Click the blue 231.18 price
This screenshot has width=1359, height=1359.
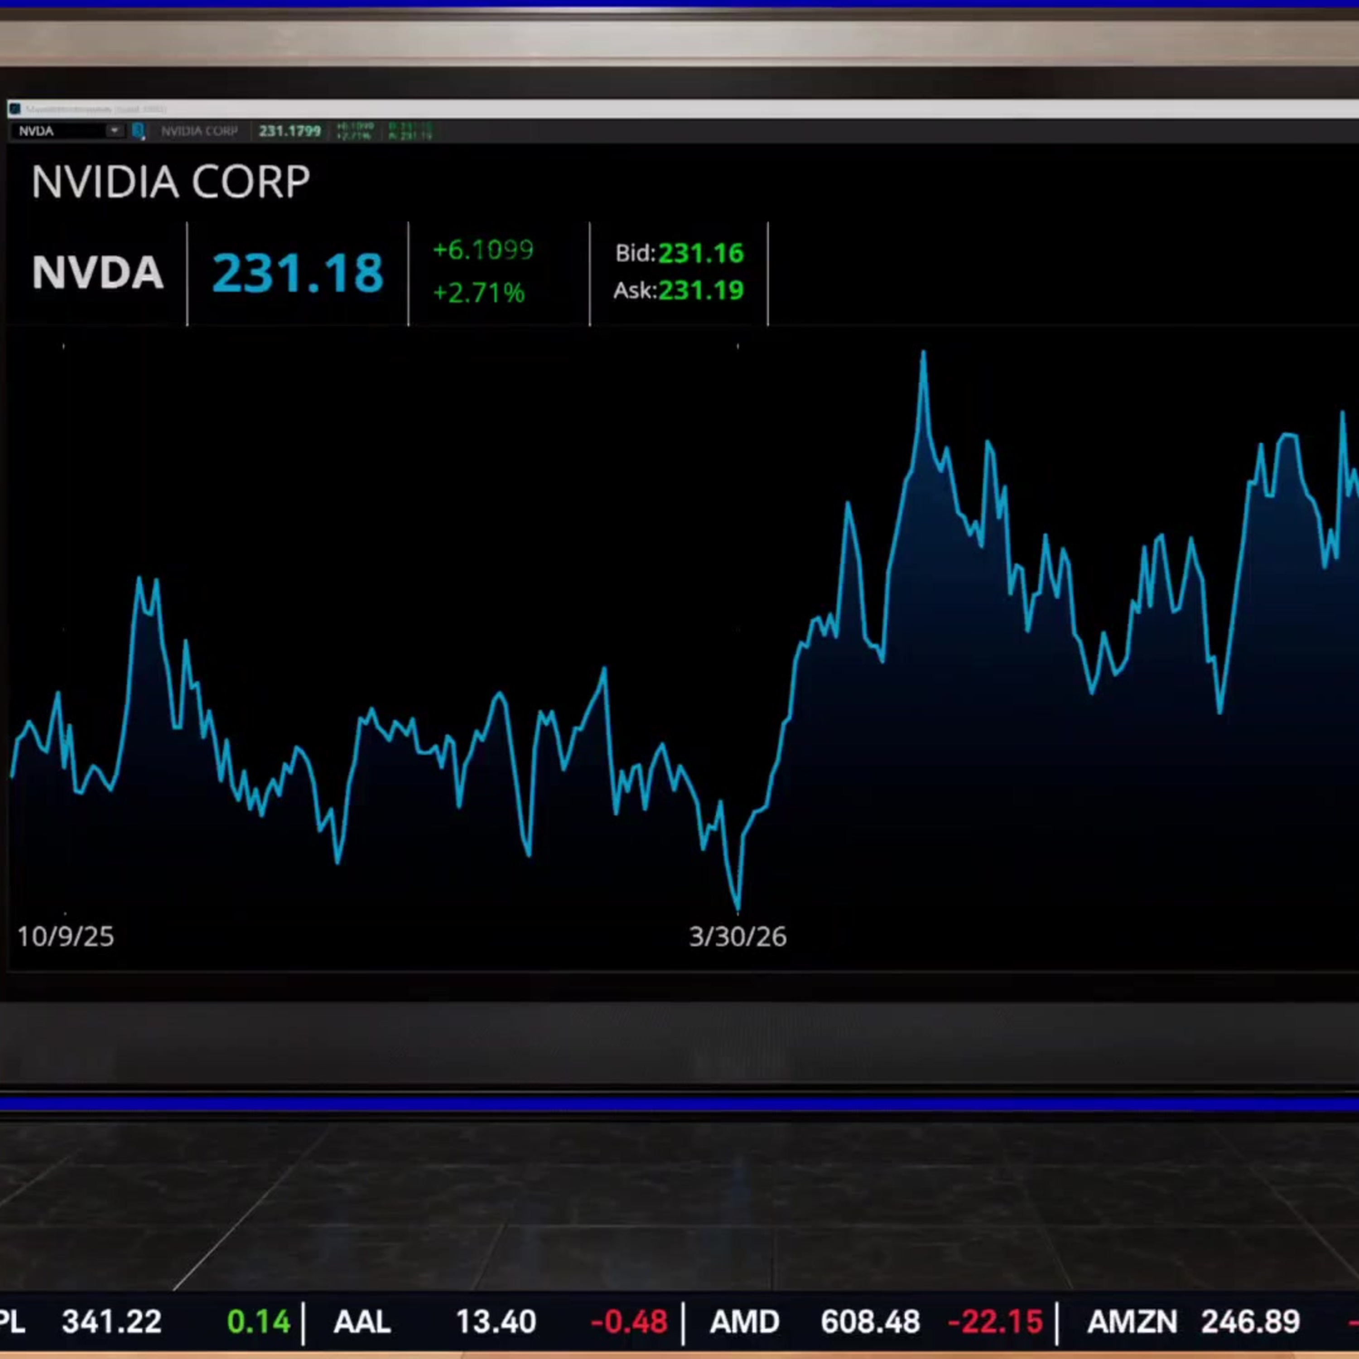298,273
